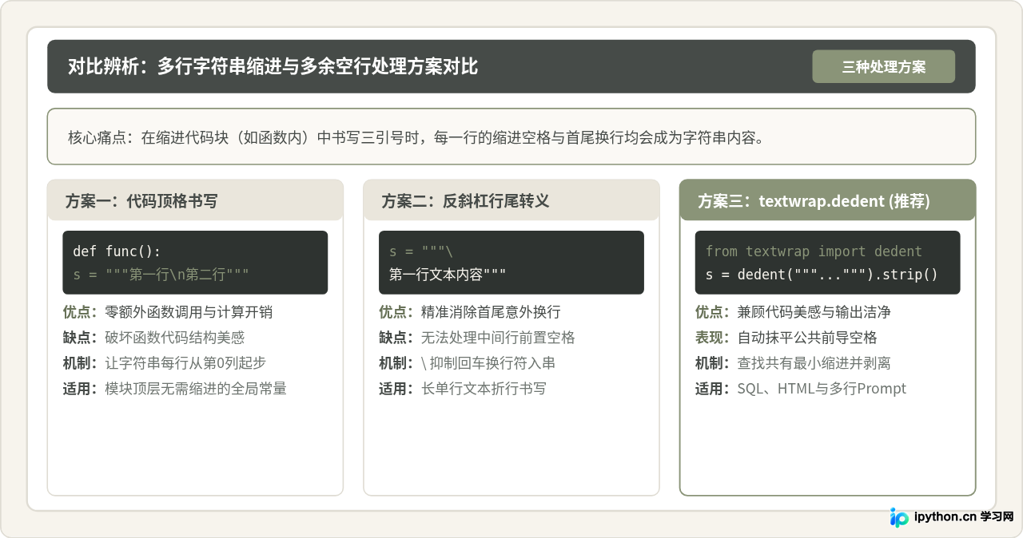Click the text 查找共有最小缩进并剥离
The width and height of the screenshot is (1023, 538).
pos(814,363)
